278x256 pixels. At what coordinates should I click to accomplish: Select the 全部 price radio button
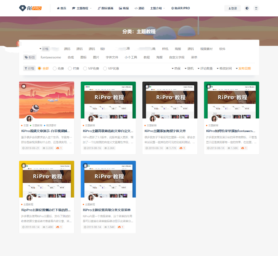pyautogui.click(x=39, y=68)
